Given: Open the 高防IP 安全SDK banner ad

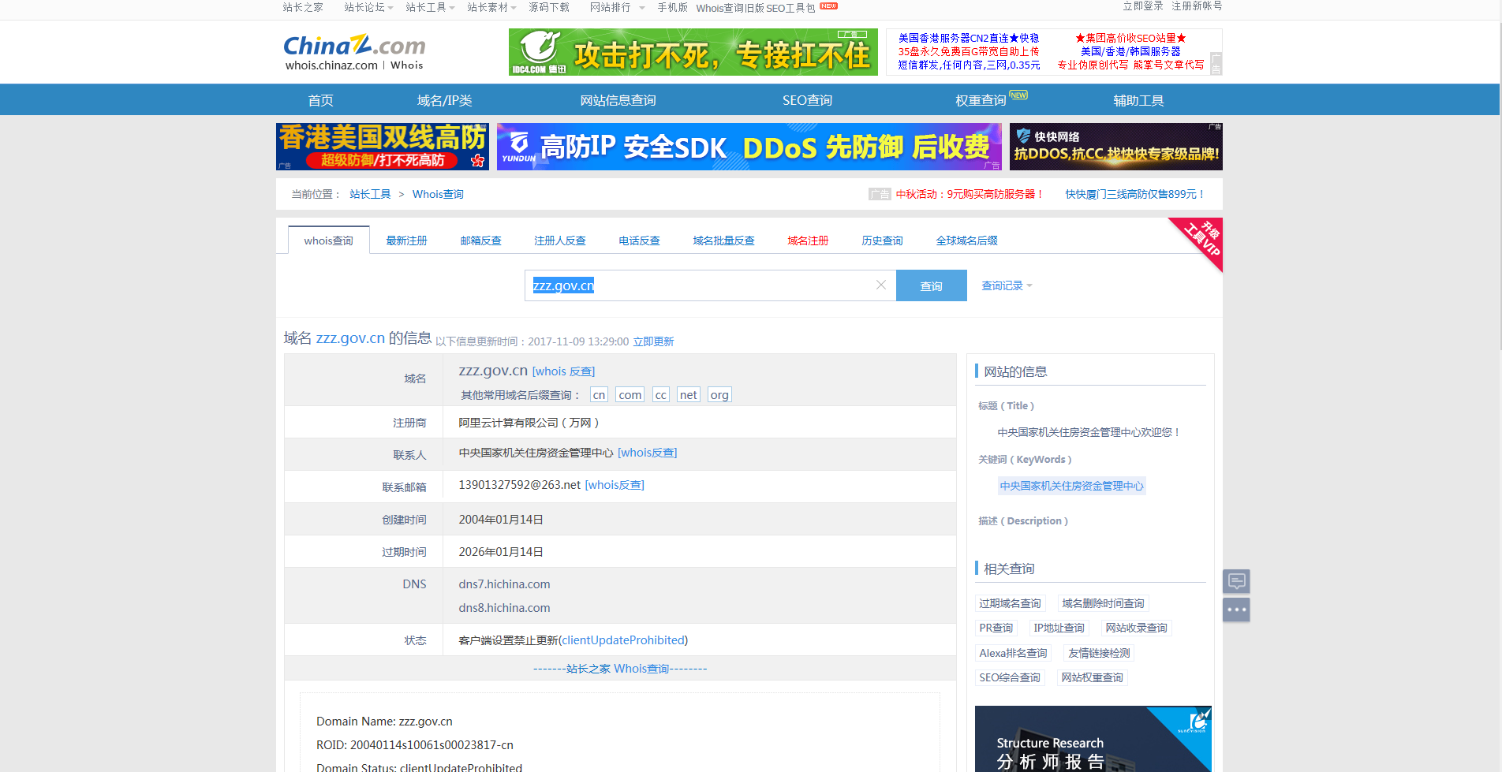Looking at the screenshot, I should 749,147.
